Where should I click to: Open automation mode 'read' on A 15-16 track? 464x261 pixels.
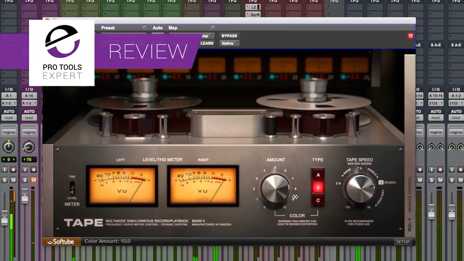tap(436, 117)
